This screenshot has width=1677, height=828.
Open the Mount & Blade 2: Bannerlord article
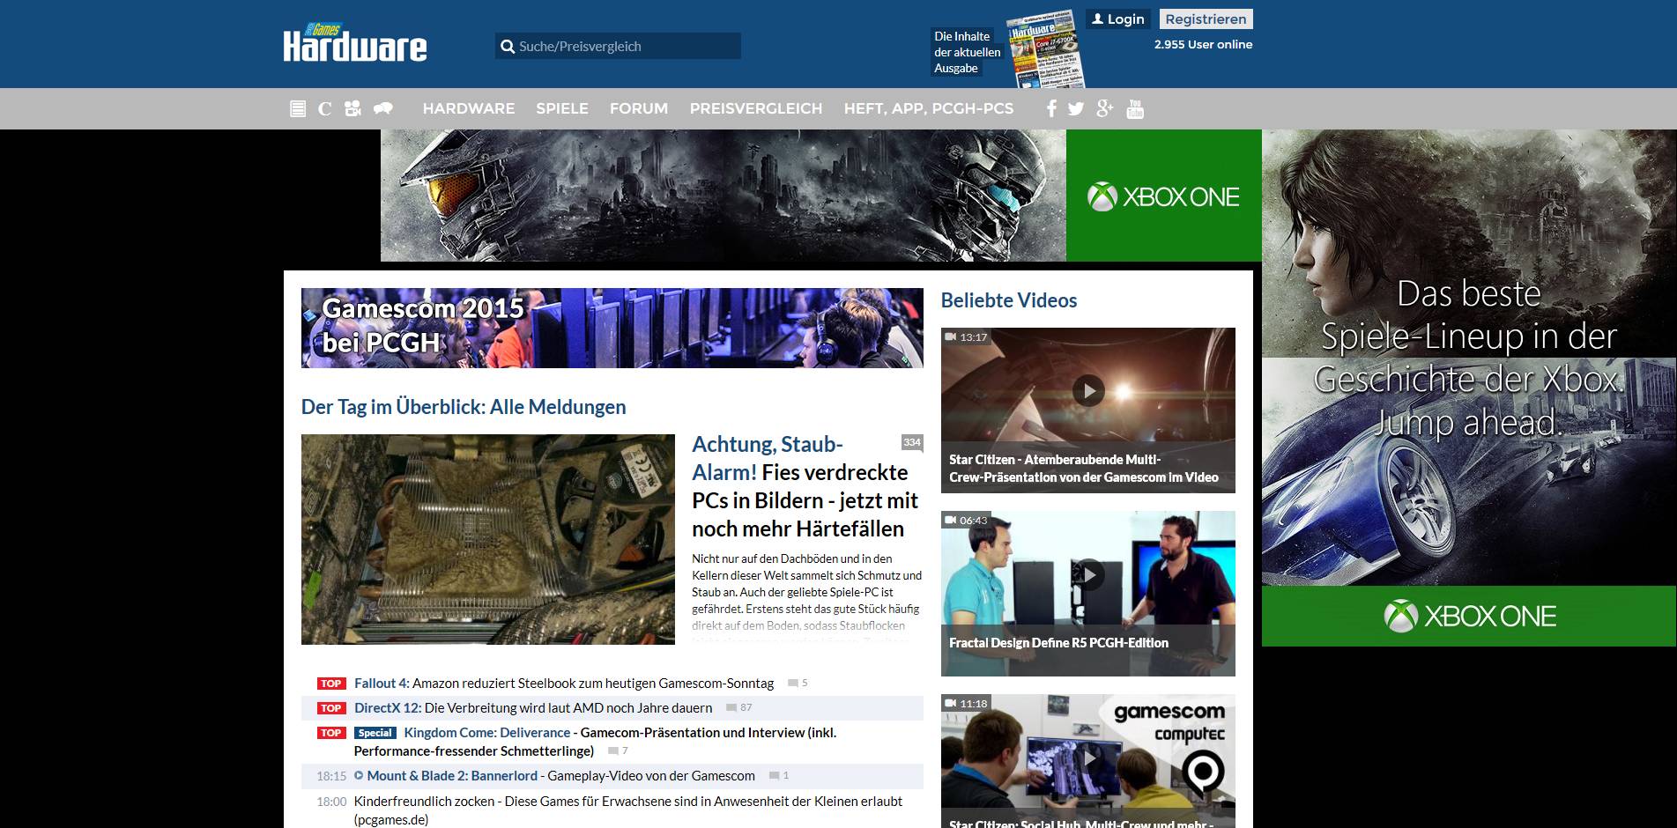(560, 776)
